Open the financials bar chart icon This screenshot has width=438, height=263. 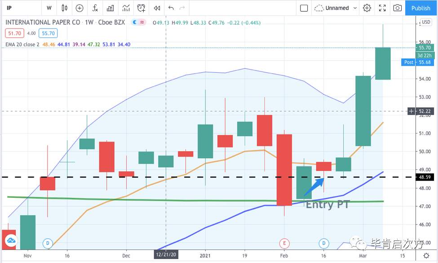point(111,8)
